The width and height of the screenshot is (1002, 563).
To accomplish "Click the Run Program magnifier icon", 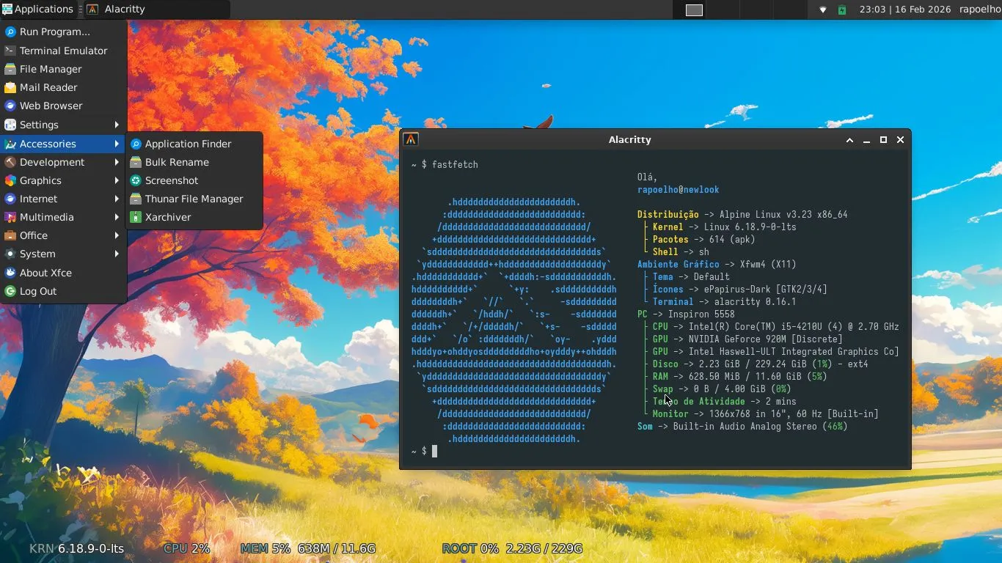I will tap(10, 32).
